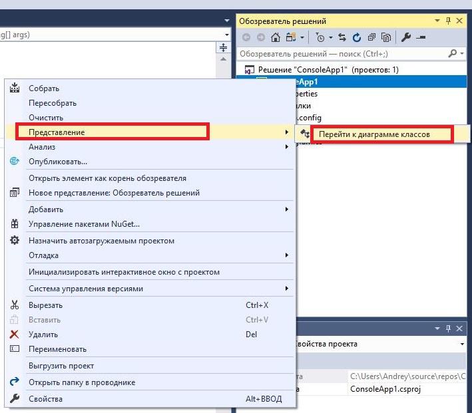This screenshot has width=472, height=413.
Task: Open Система управления версиями submenu
Action: pos(150,289)
